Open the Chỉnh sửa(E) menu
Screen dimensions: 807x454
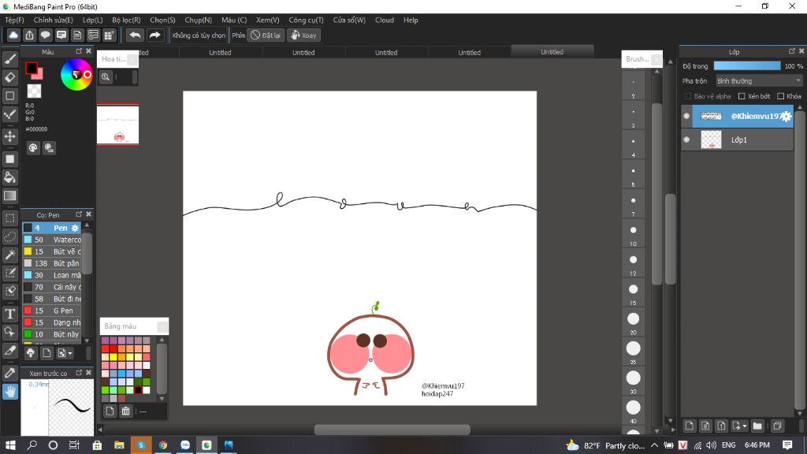tap(53, 20)
